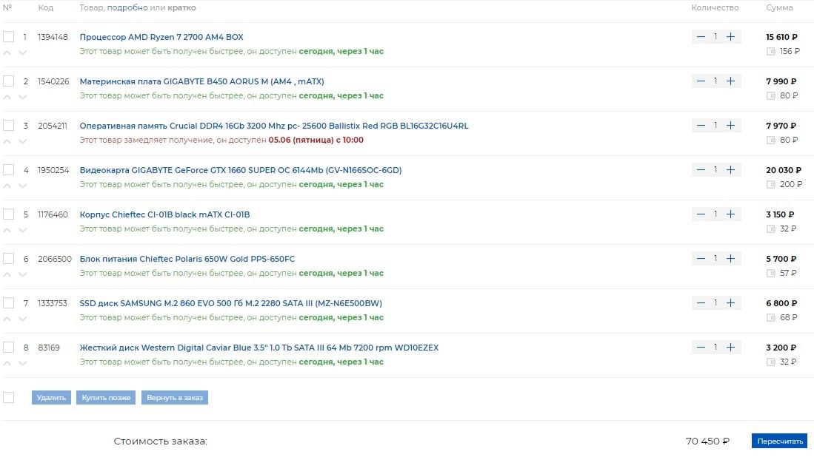Decrease quantity of Crucial DDR4 16Gb memory
Viewport: 814px width, 457px height.
(x=701, y=126)
